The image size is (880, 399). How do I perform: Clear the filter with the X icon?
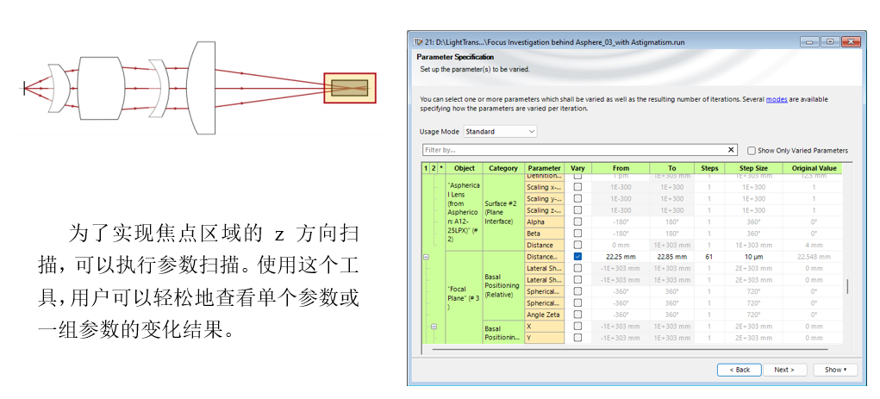point(731,150)
